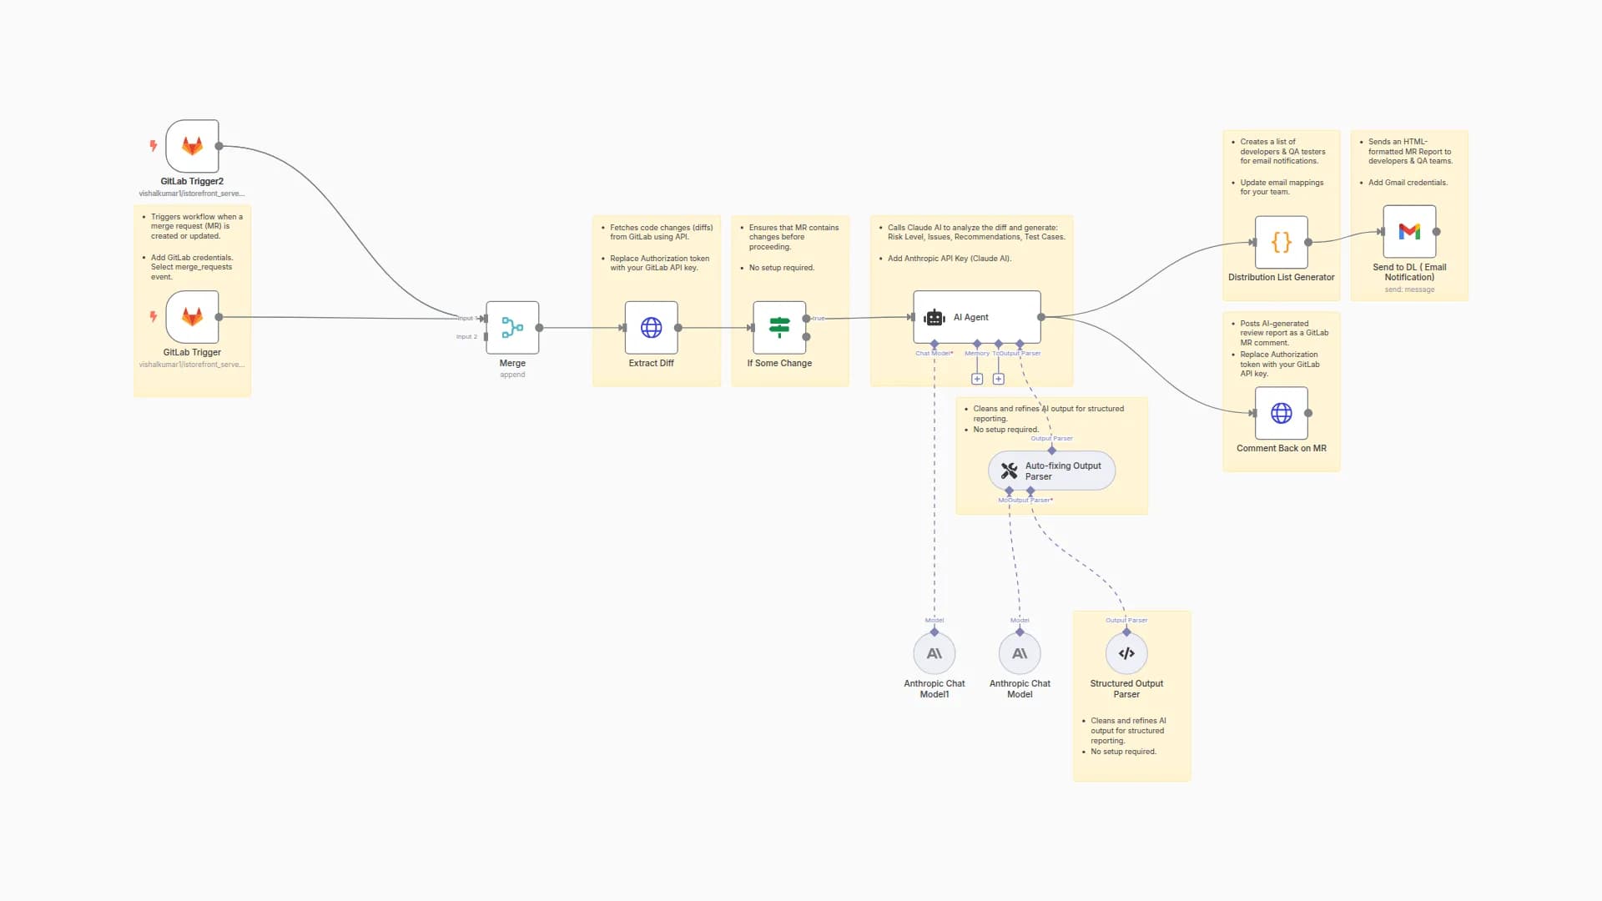This screenshot has width=1602, height=901.
Task: Click the 'Distribution List Generator' label
Action: 1282,277
